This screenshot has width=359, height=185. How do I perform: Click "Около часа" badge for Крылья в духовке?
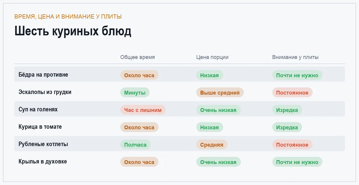139,162
